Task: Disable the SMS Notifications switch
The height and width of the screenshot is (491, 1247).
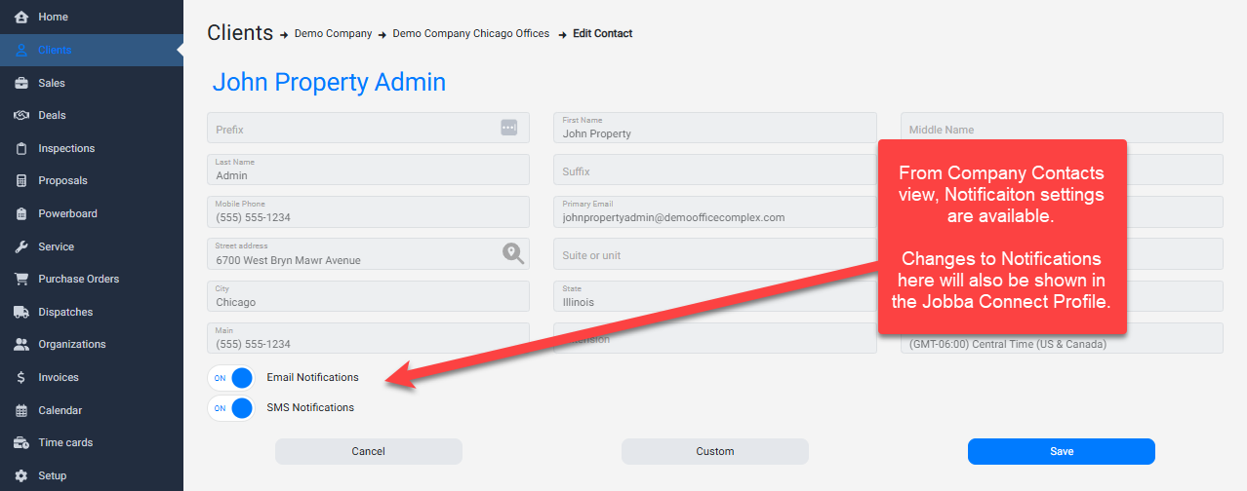Action: [x=231, y=408]
